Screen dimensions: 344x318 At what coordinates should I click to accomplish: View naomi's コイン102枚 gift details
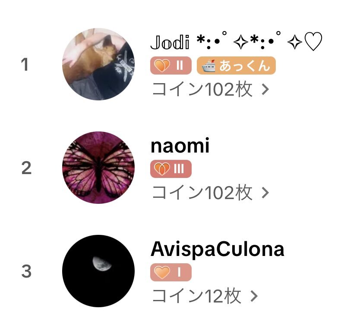click(x=202, y=193)
